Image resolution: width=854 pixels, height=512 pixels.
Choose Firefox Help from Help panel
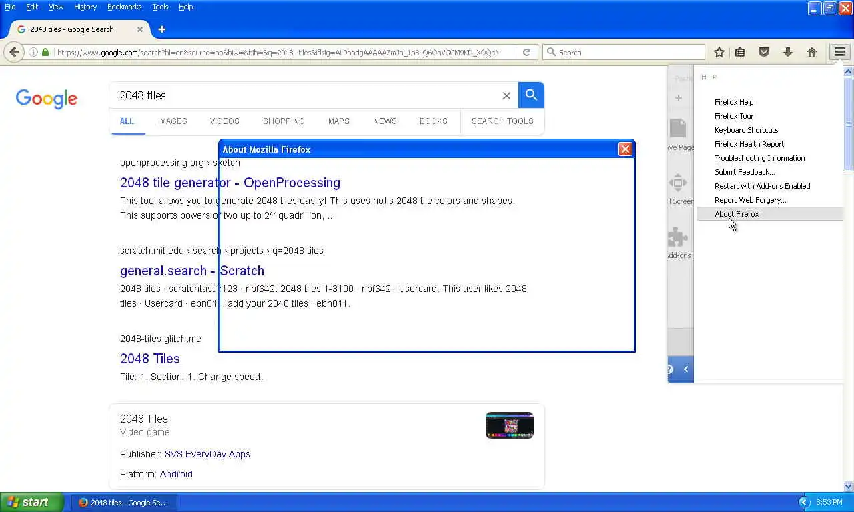[x=770, y=102]
